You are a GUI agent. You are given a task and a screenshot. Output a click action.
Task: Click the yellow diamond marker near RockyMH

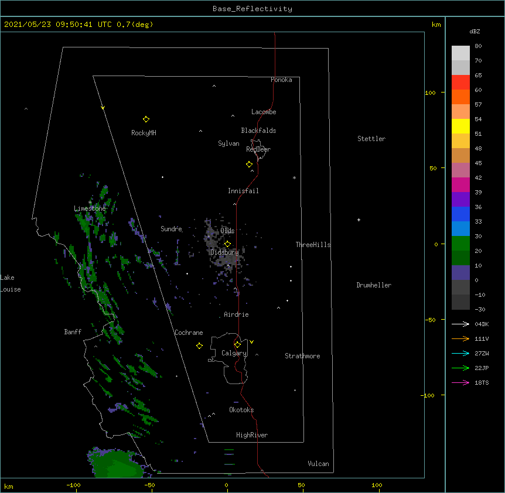tap(146, 119)
